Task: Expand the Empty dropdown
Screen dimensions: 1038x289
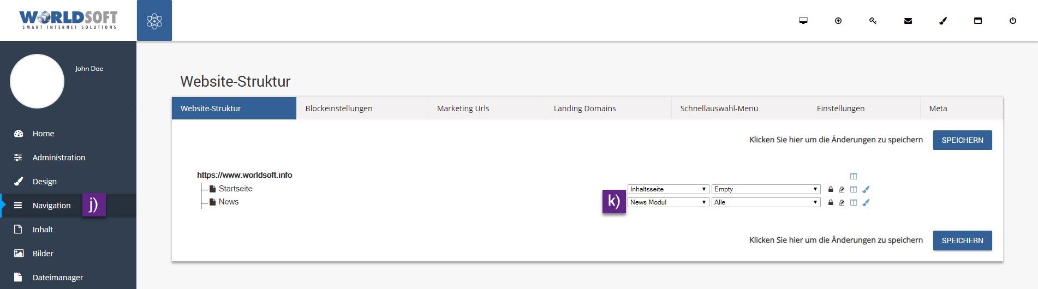Action: [766, 189]
